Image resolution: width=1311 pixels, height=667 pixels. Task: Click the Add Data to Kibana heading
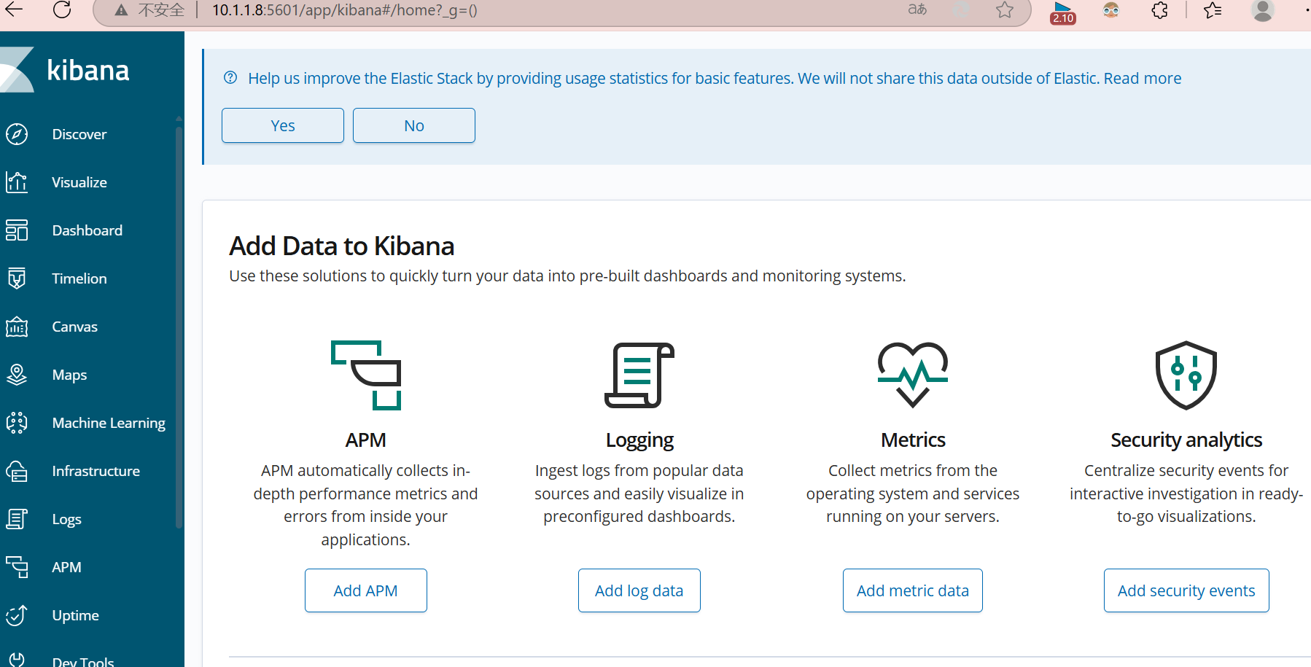pos(342,246)
